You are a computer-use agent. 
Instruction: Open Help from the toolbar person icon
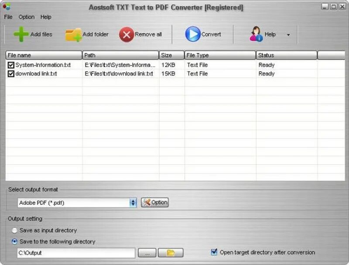point(256,34)
